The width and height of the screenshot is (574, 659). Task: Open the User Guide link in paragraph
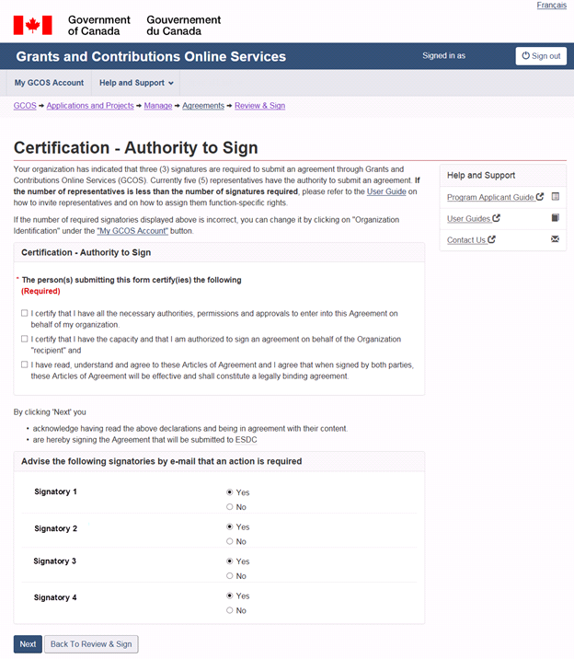pos(386,191)
